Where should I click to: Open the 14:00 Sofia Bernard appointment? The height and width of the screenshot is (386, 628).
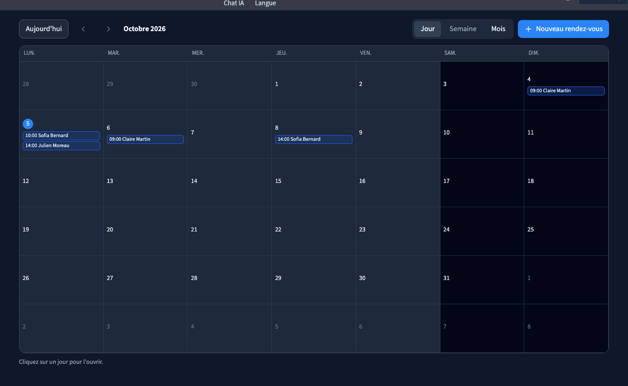[313, 139]
